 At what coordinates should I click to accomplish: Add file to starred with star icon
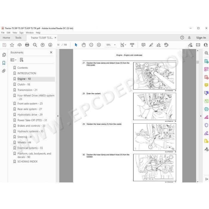12,45
